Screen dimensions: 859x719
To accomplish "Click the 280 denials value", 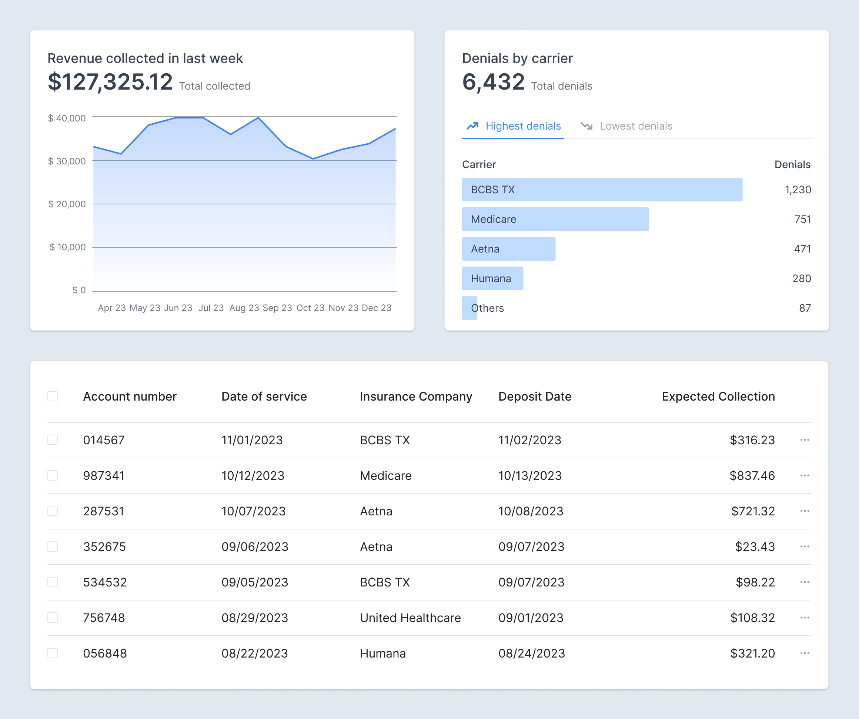I will point(802,278).
